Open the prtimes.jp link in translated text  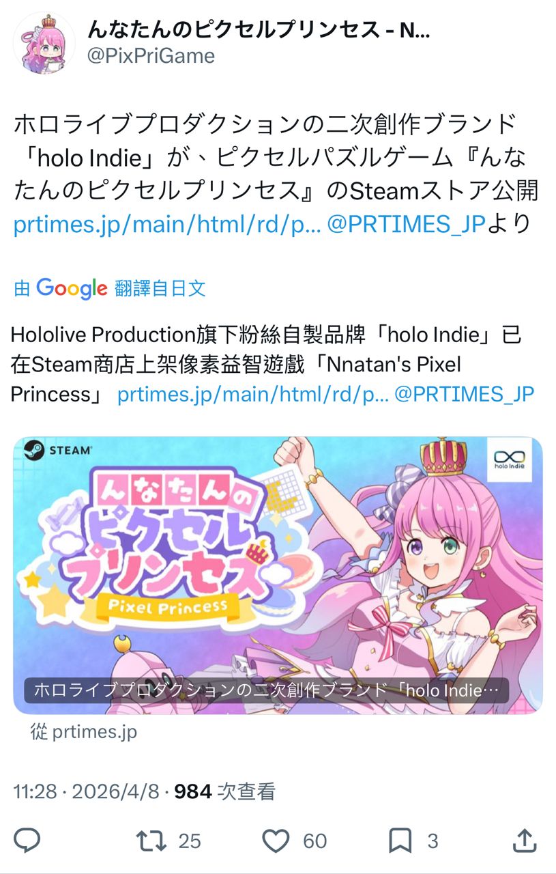click(x=253, y=394)
